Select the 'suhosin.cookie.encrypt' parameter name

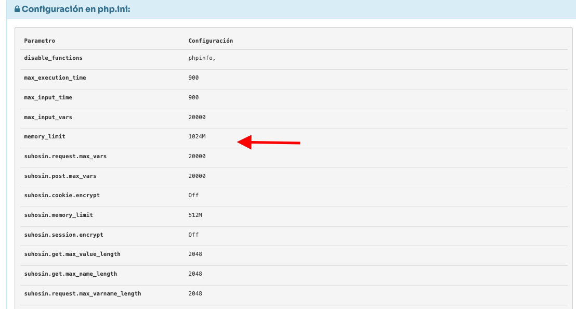[x=62, y=195]
